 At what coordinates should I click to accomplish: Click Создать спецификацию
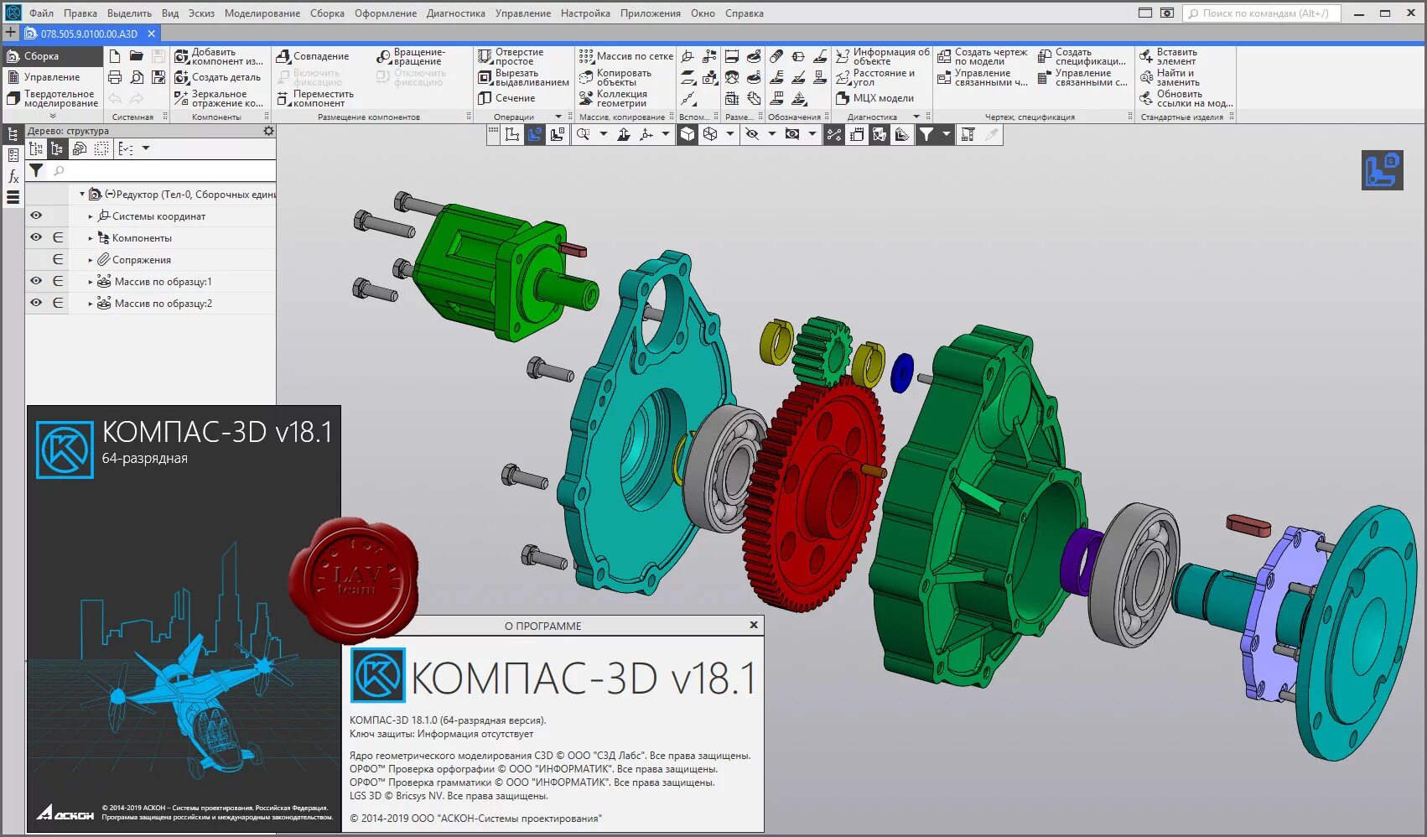(x=1082, y=56)
